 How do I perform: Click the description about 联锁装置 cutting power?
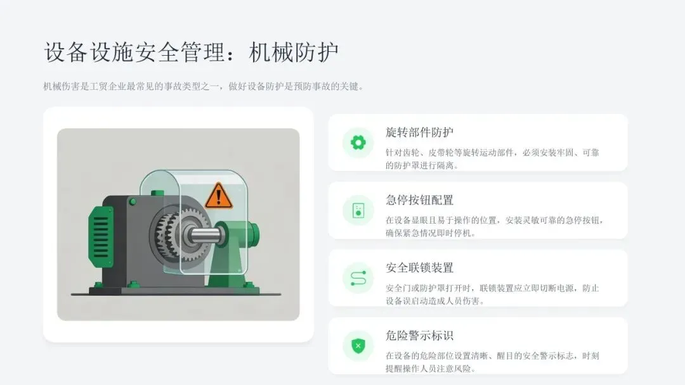[492, 294]
